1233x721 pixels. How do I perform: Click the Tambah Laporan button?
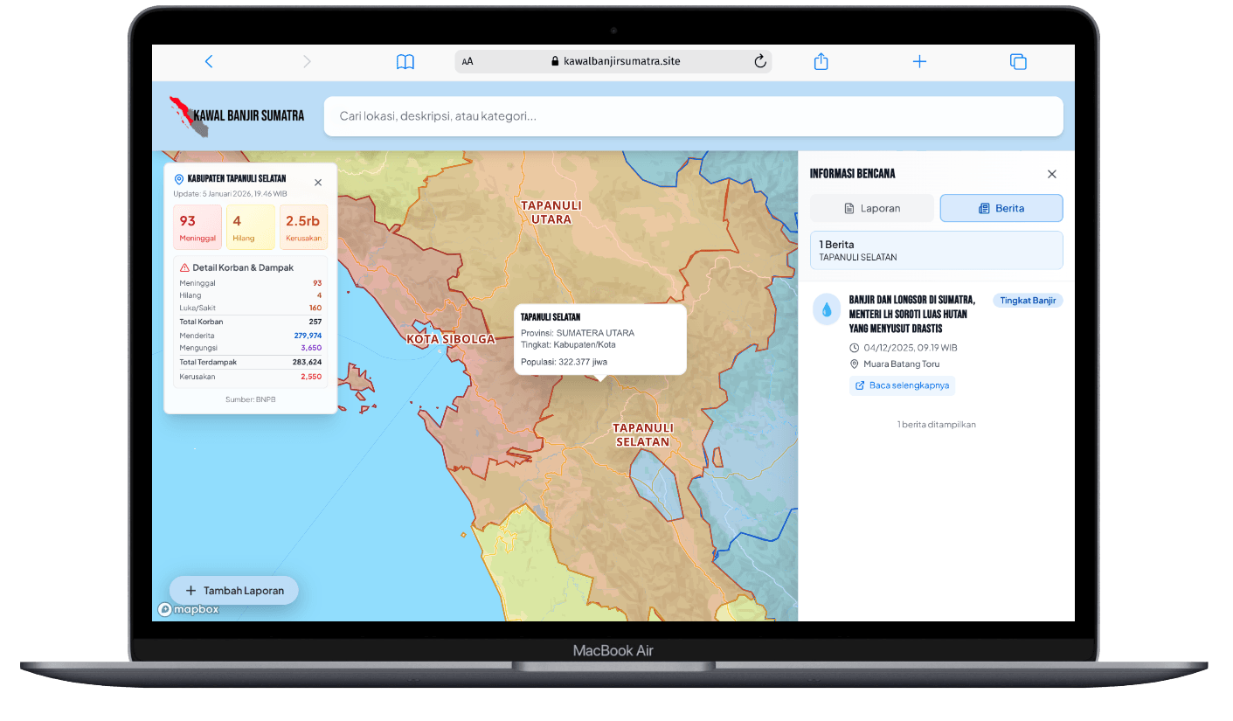point(233,590)
